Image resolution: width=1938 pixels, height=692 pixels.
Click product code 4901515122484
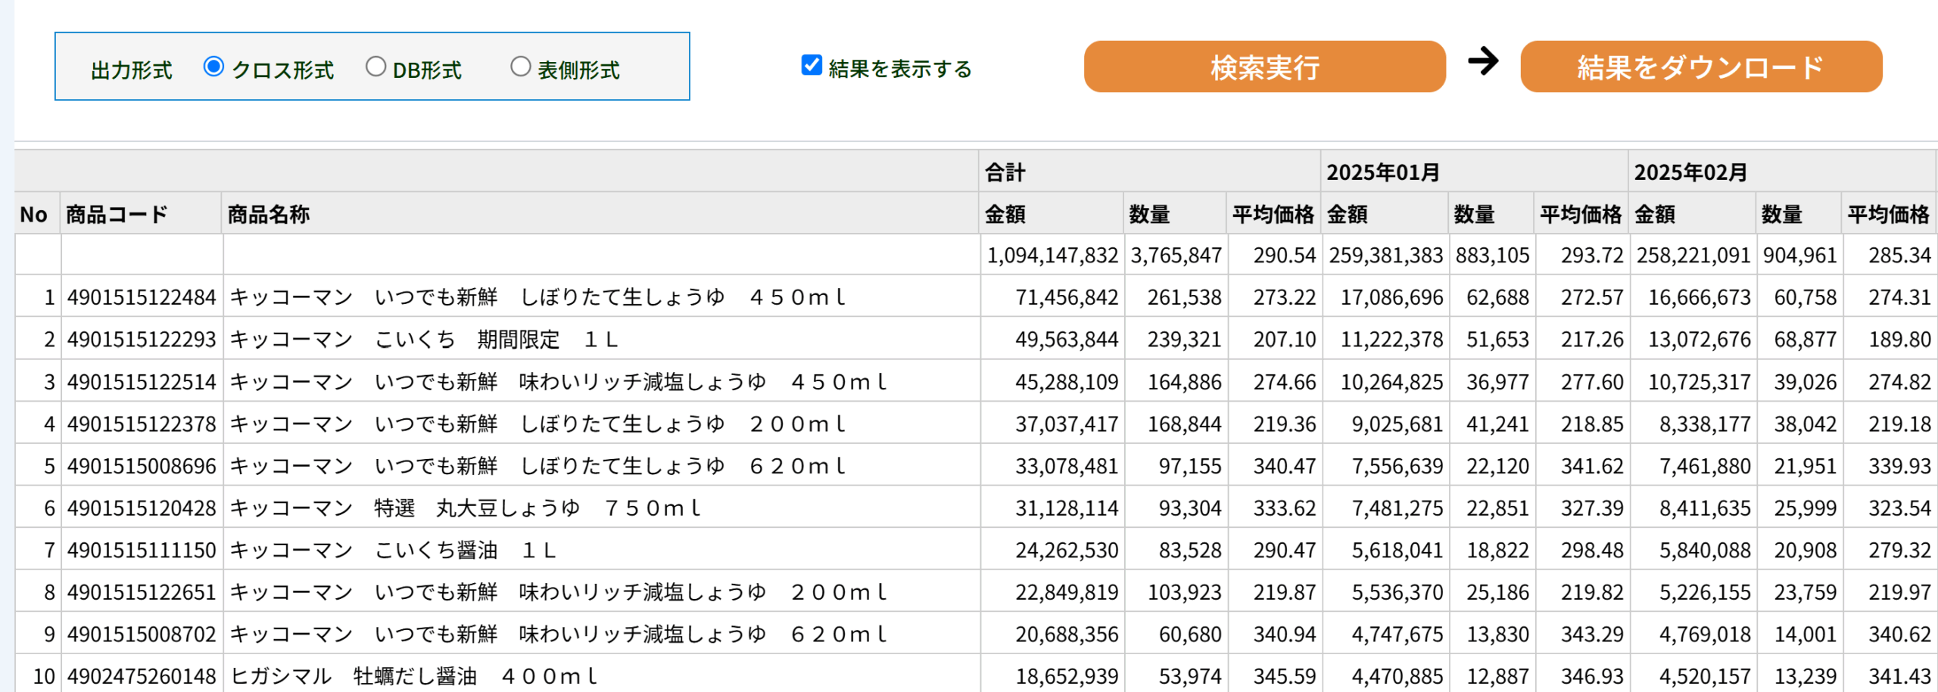point(142,297)
